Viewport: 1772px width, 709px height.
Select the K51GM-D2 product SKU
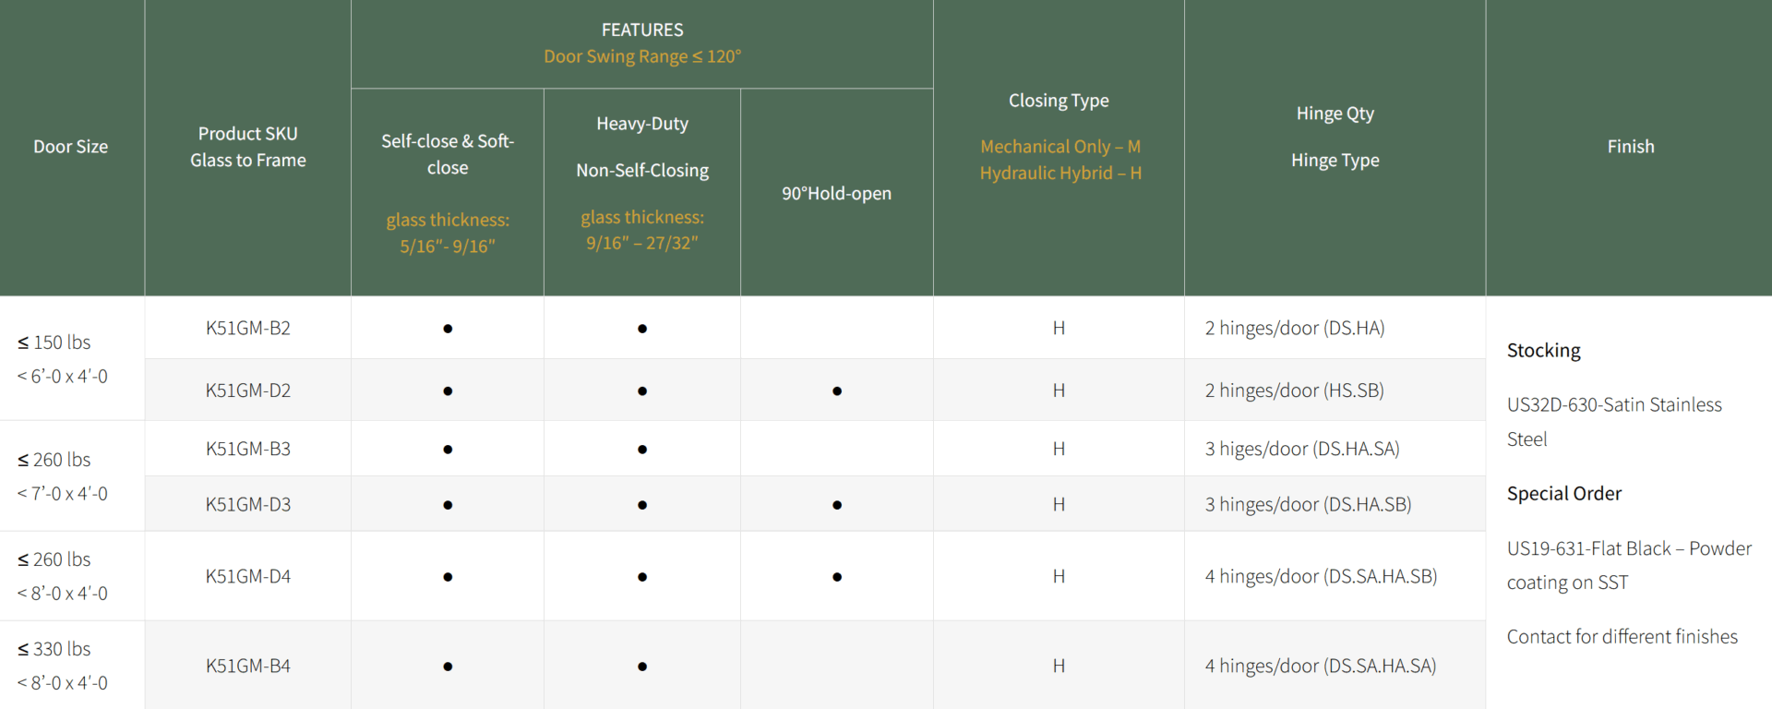[x=247, y=391]
